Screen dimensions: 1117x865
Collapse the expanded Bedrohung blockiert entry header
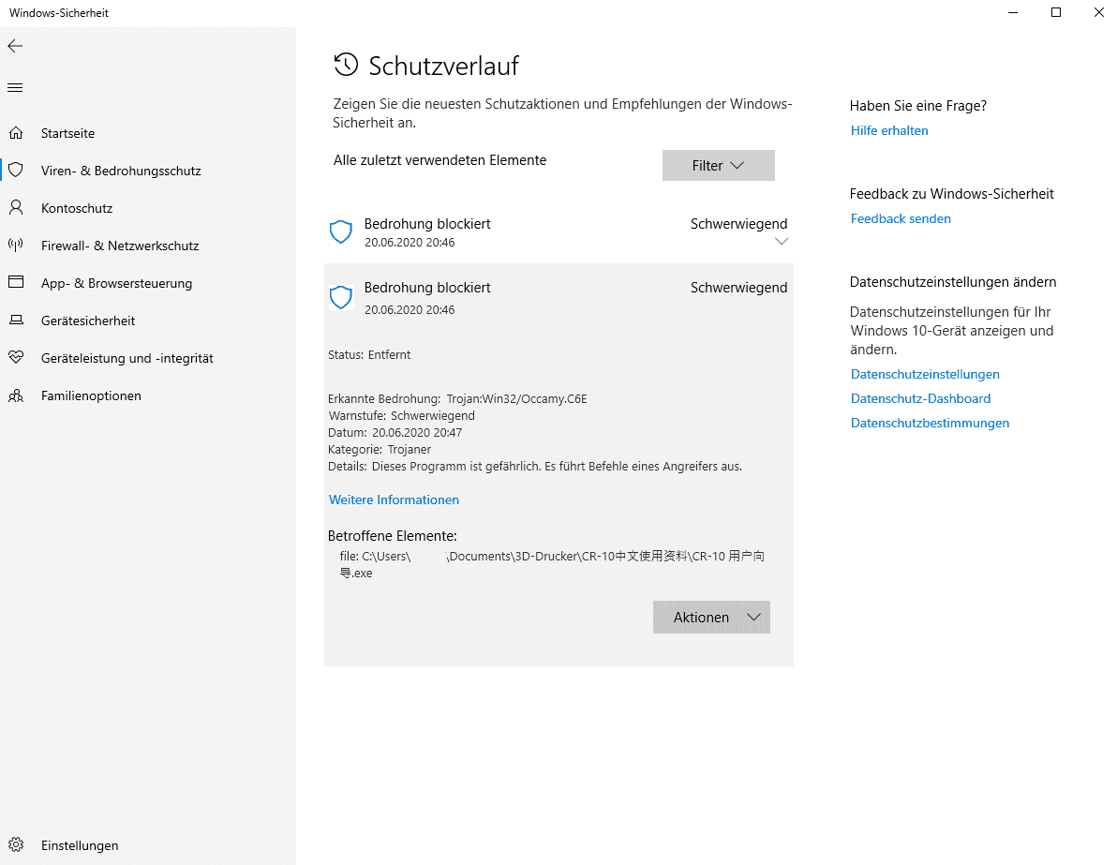click(x=558, y=298)
